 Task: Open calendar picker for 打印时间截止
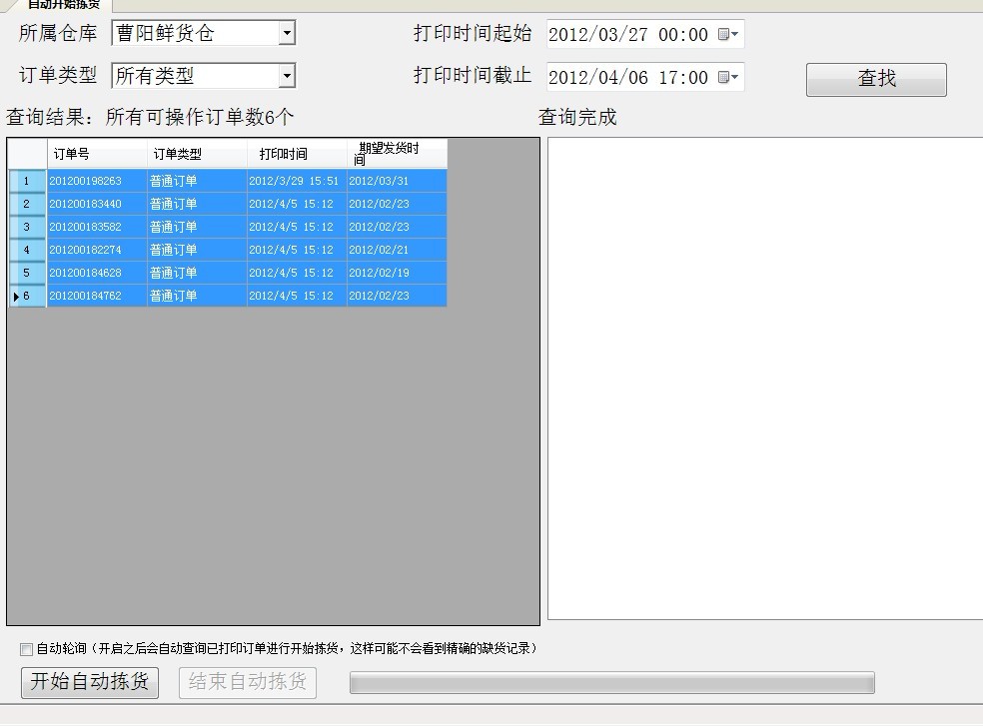(728, 77)
